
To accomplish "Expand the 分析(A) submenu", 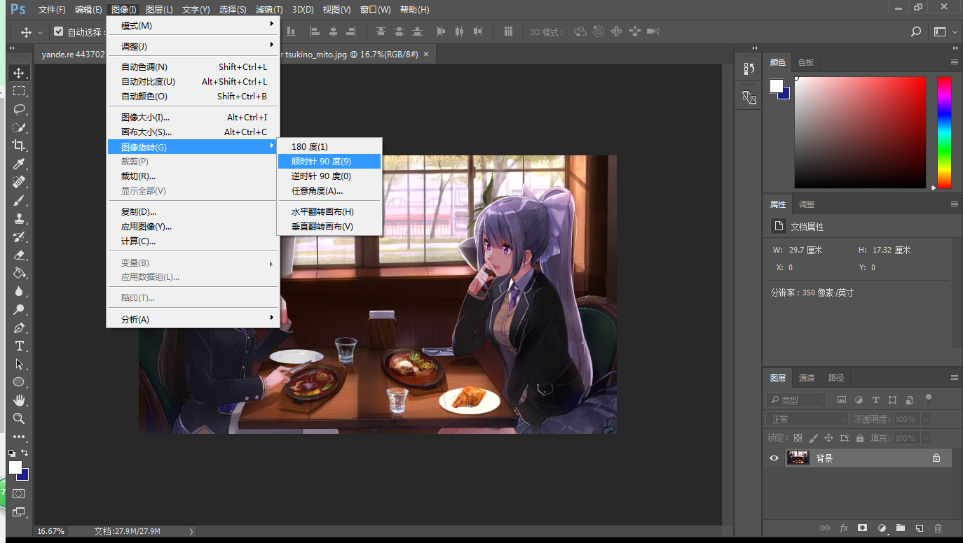I will click(x=193, y=320).
